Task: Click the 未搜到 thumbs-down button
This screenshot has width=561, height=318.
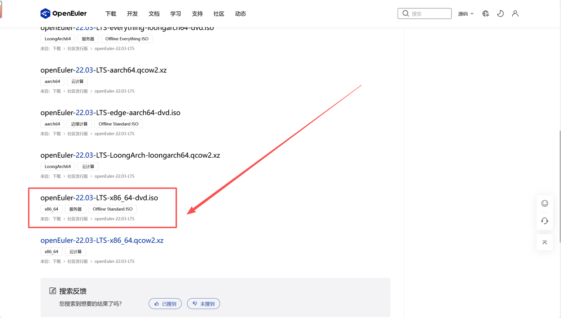Action: pyautogui.click(x=203, y=304)
